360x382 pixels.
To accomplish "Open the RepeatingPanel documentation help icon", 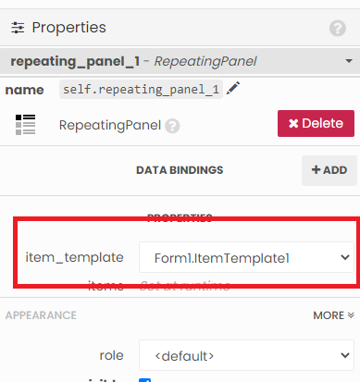I will [x=172, y=126].
